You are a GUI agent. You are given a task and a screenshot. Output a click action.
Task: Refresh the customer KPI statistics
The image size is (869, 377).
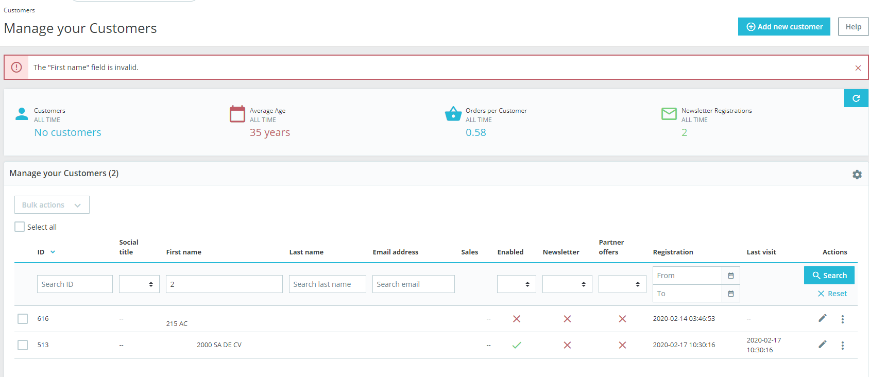[856, 98]
